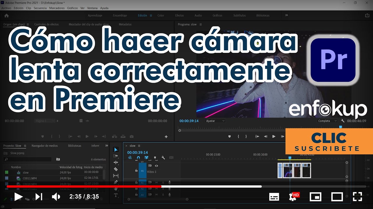
Task: Mark In point in the Program monitor
Action: pyautogui.click(x=238, y=136)
